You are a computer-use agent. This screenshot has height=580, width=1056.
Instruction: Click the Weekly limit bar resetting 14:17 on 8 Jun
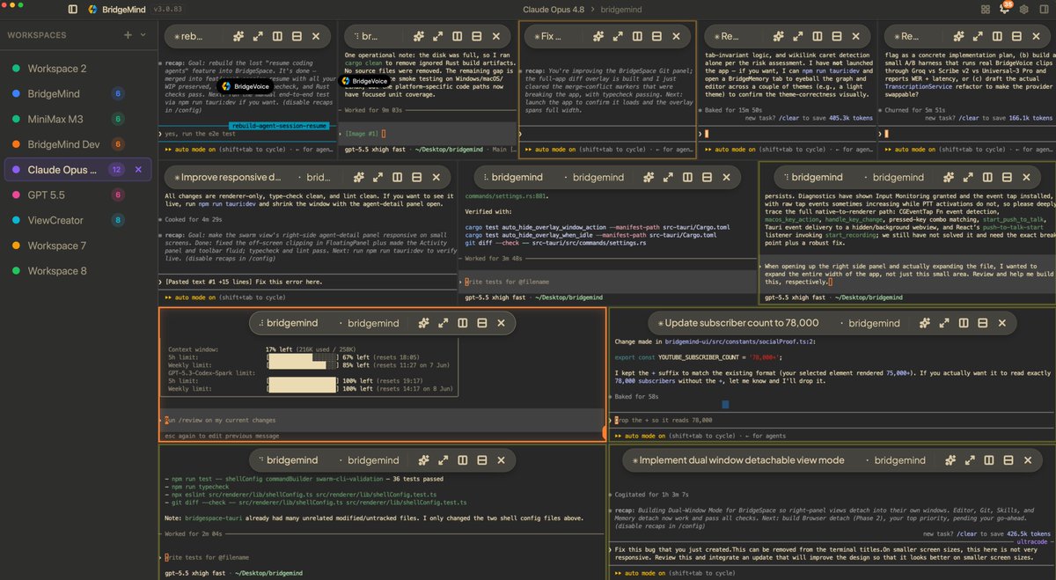303,389
